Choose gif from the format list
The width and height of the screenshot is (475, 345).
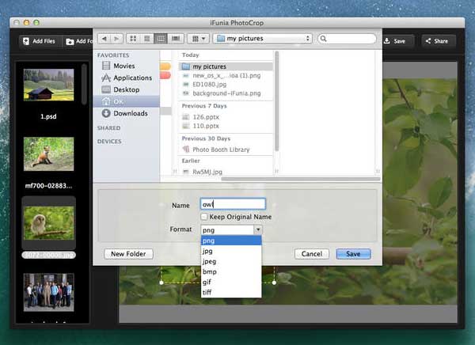pos(231,282)
